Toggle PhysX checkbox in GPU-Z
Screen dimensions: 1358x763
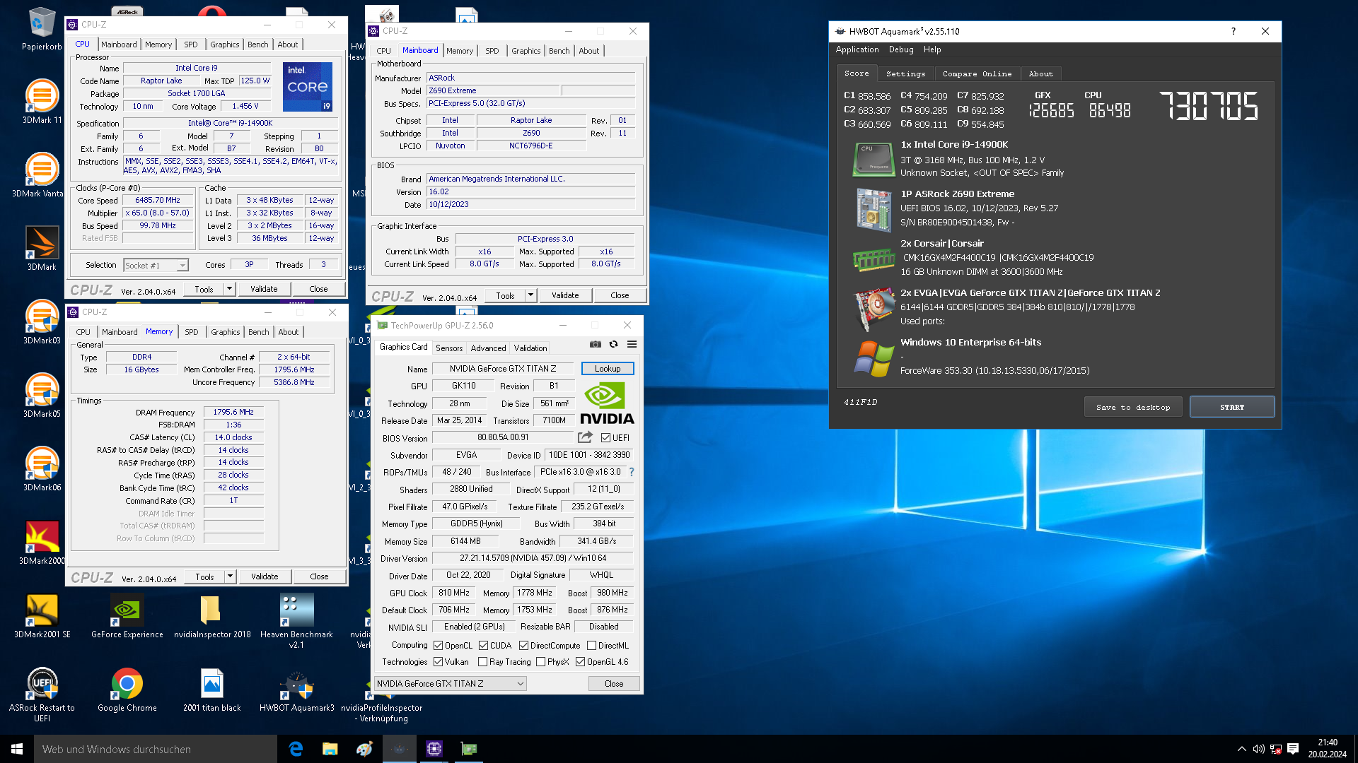(540, 662)
